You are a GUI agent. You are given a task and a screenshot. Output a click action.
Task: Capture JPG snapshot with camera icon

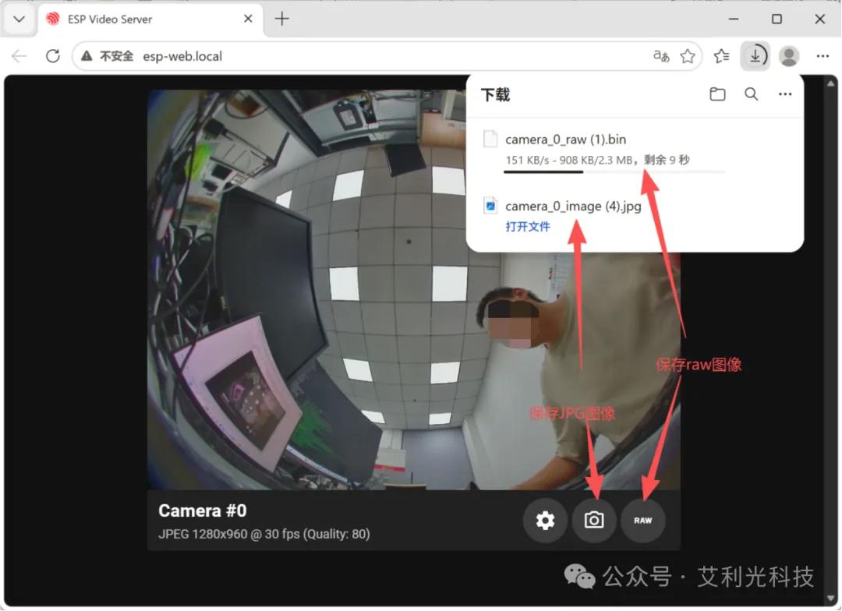pyautogui.click(x=594, y=521)
